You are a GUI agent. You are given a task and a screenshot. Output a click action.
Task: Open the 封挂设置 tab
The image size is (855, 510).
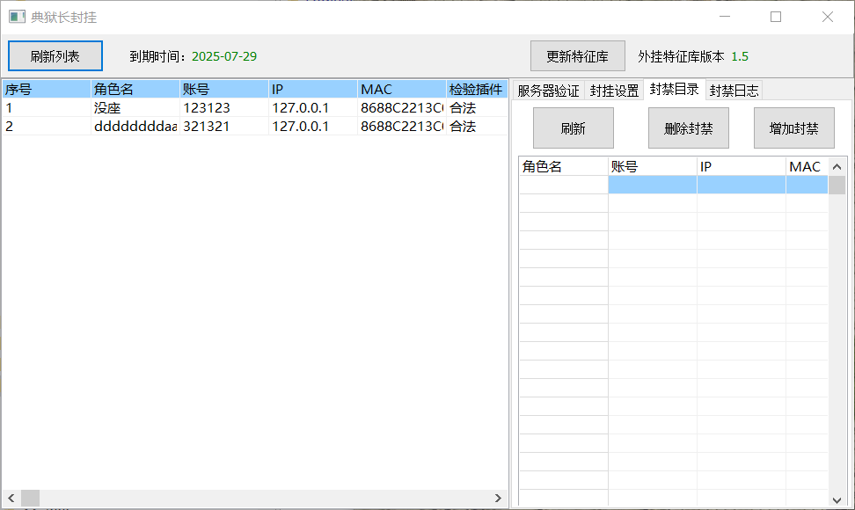click(x=614, y=91)
